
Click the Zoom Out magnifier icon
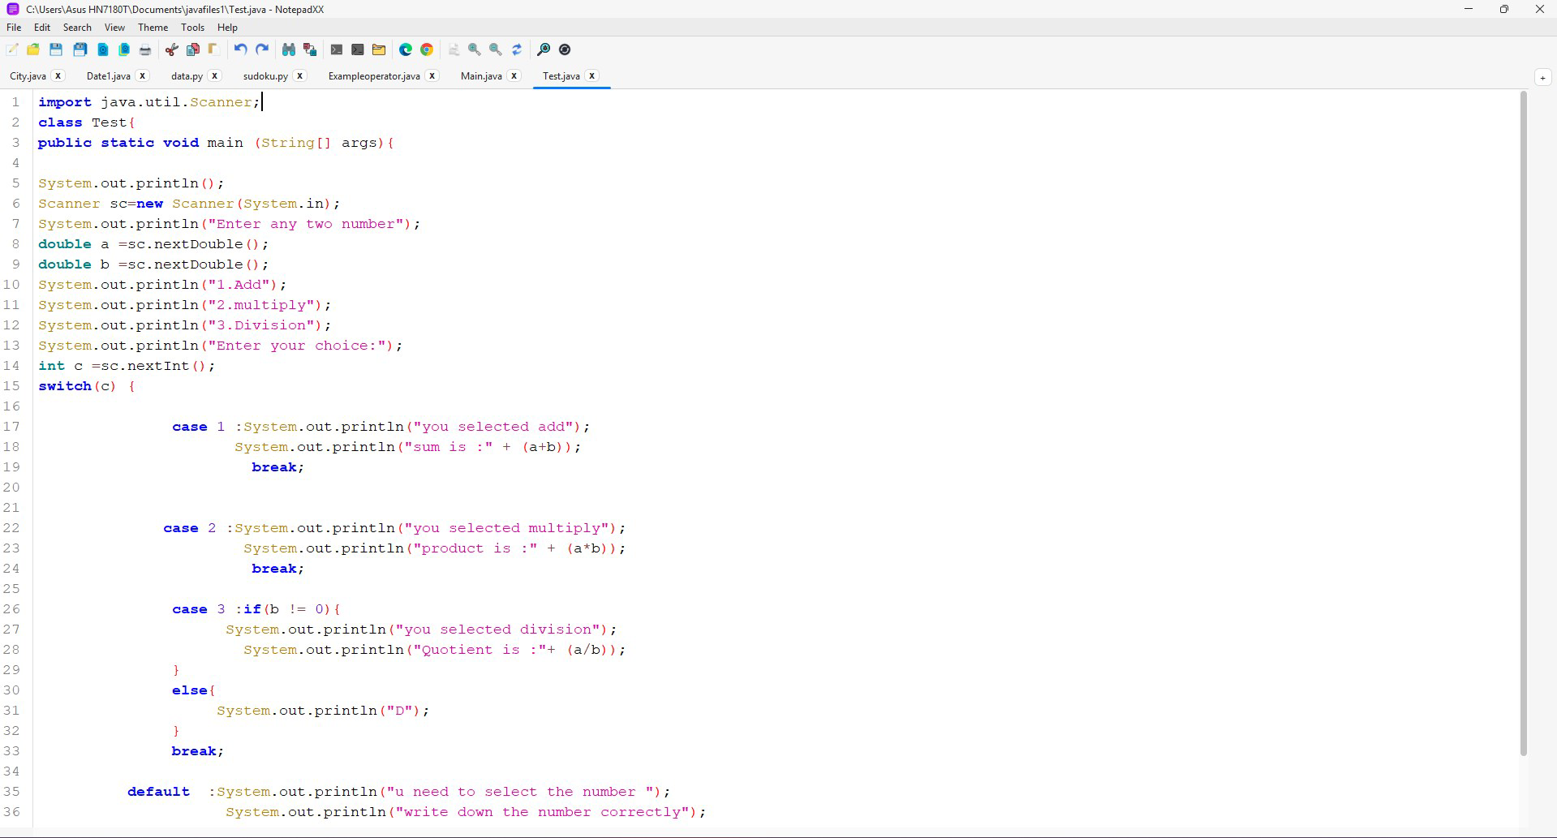tap(496, 49)
